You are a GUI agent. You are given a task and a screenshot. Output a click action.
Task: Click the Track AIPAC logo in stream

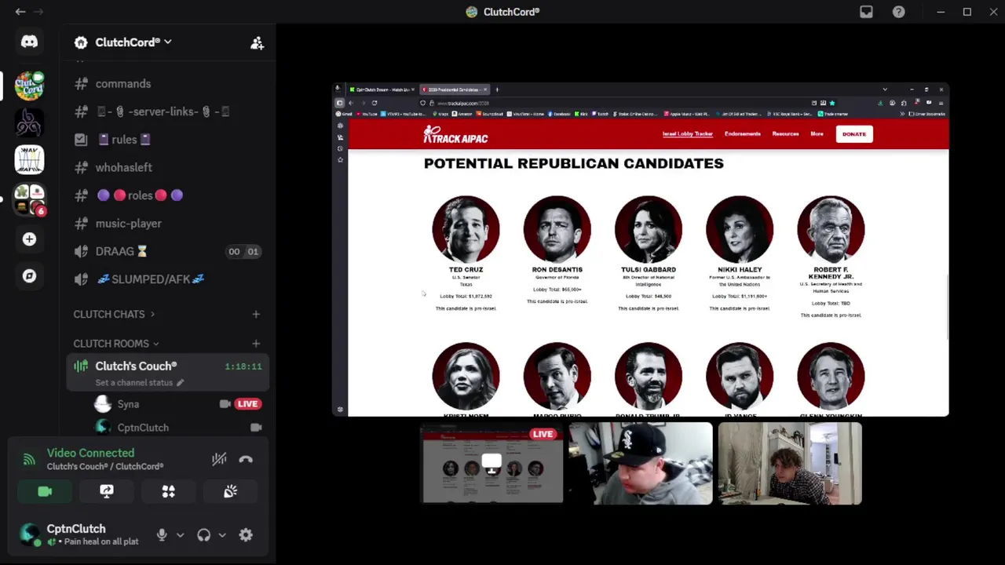[455, 135]
